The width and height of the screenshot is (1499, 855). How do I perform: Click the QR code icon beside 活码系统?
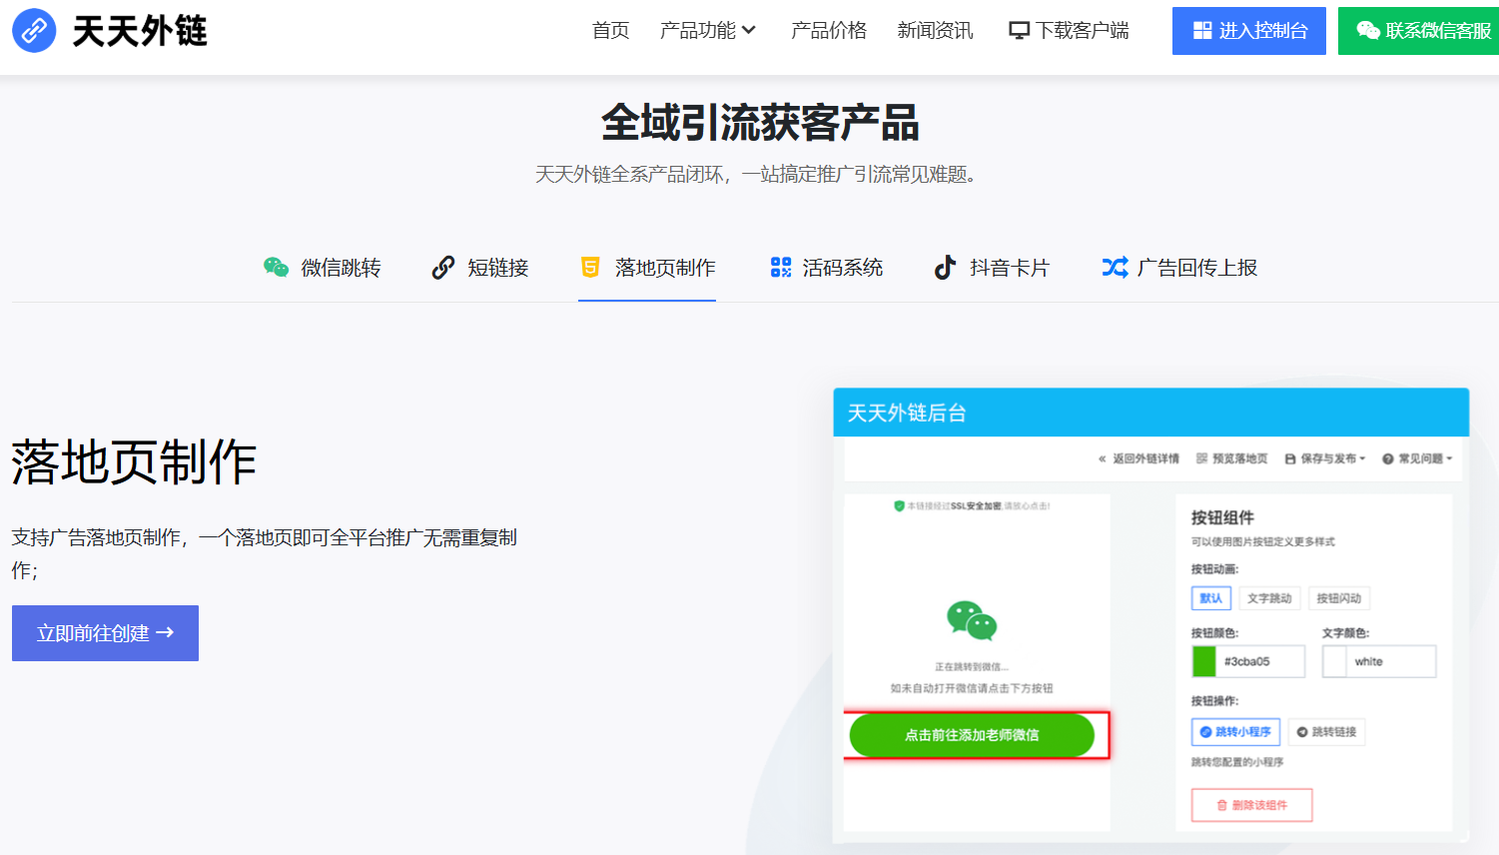[x=781, y=268]
